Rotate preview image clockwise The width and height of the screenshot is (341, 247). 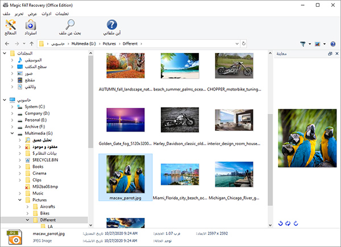296,223
